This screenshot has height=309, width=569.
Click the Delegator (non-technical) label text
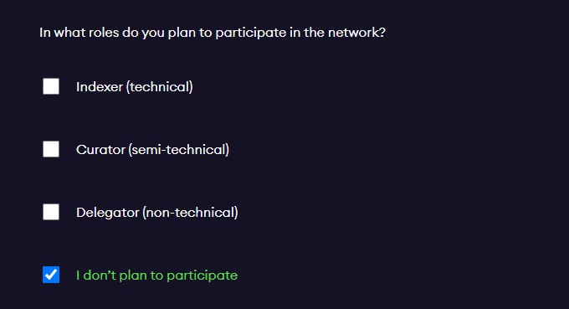click(156, 213)
